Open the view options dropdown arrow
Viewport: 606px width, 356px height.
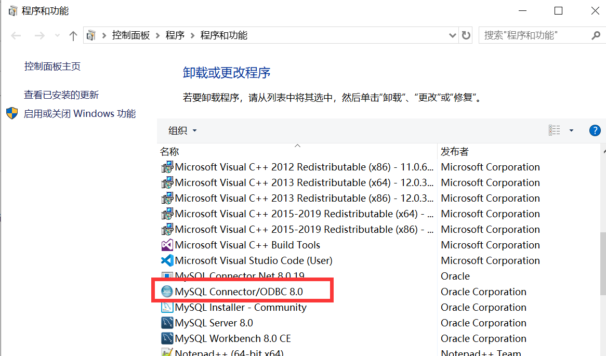click(571, 130)
